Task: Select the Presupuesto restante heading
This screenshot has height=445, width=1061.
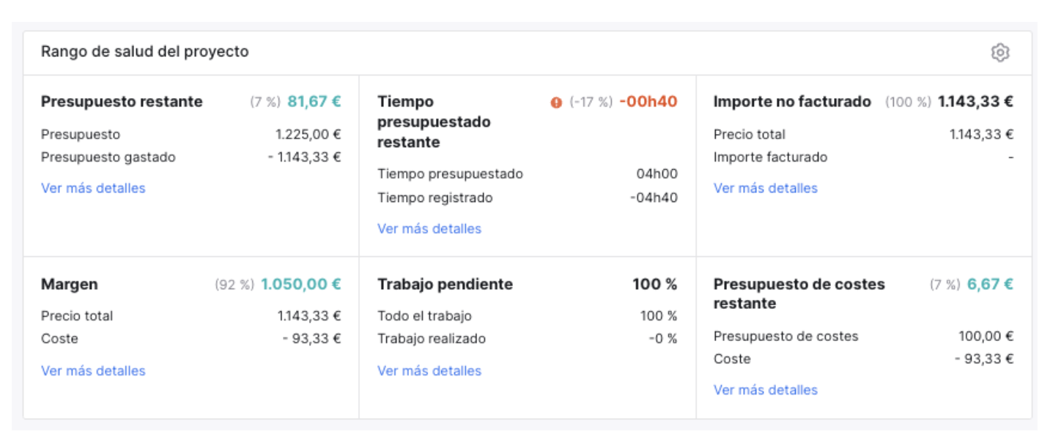Action: click(122, 102)
